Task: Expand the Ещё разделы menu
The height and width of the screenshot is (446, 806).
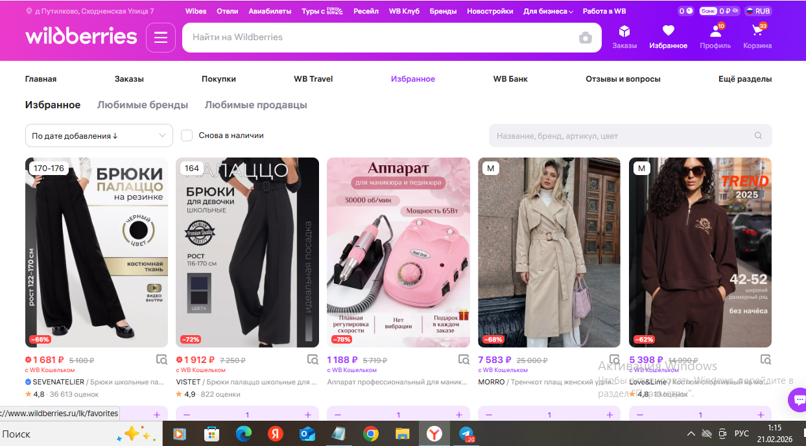Action: coord(745,79)
